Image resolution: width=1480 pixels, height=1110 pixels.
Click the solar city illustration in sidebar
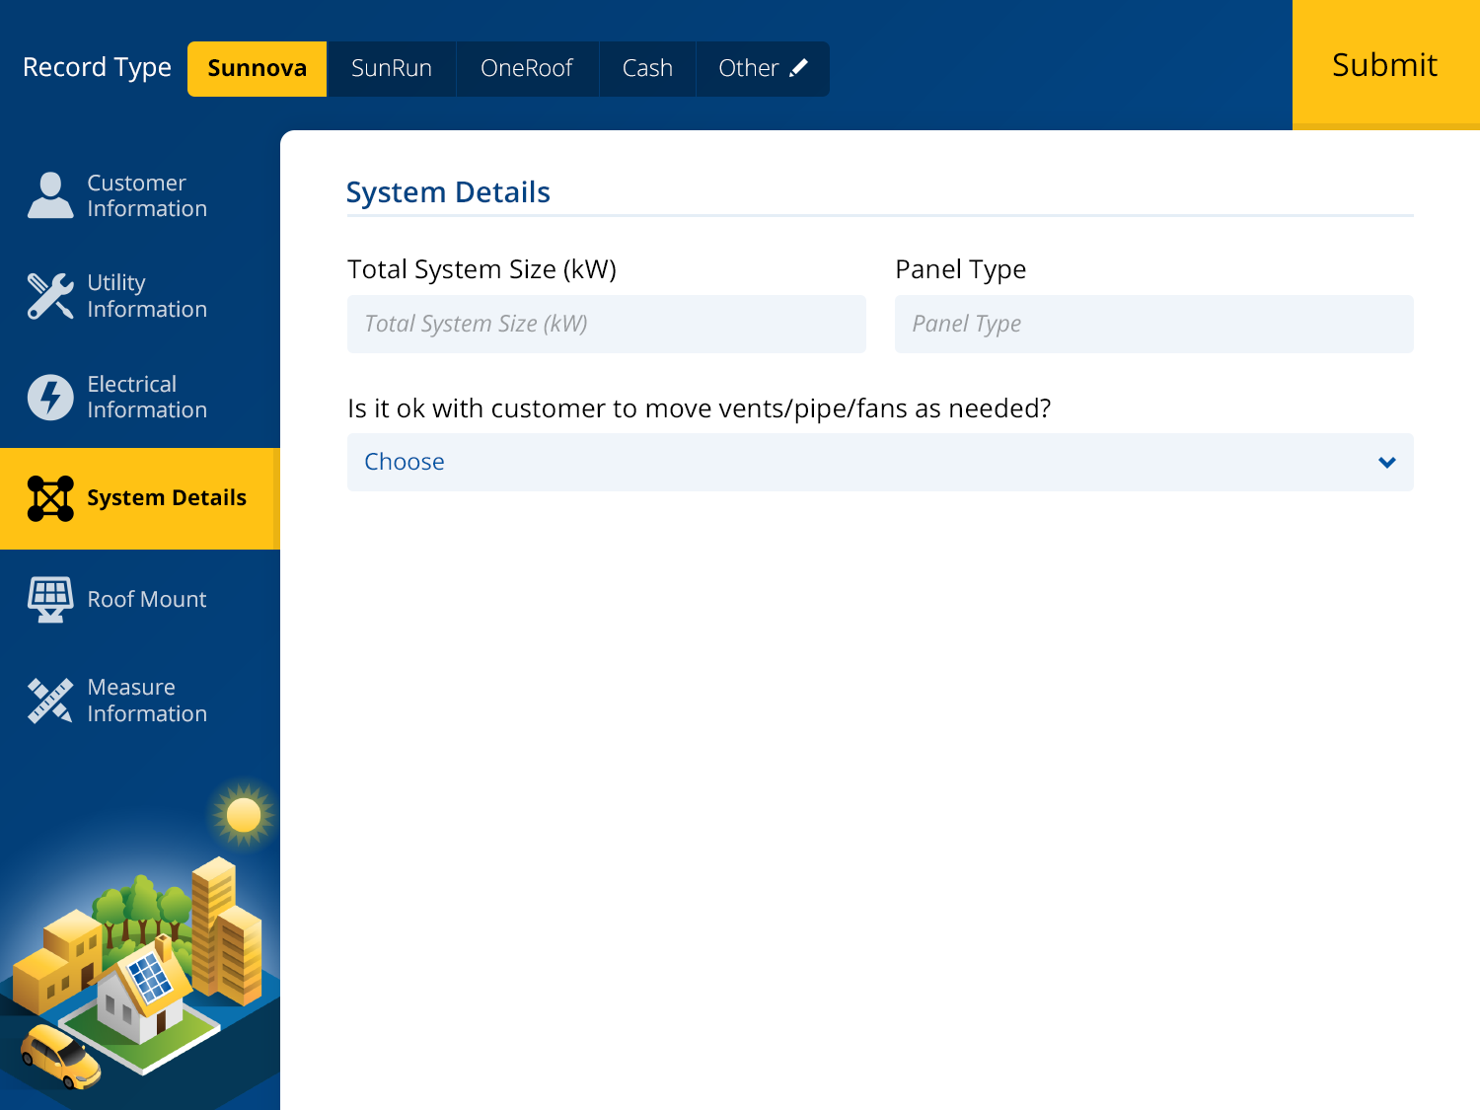[138, 947]
